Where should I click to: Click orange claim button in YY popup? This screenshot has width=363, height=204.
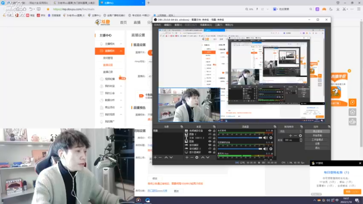352,192
